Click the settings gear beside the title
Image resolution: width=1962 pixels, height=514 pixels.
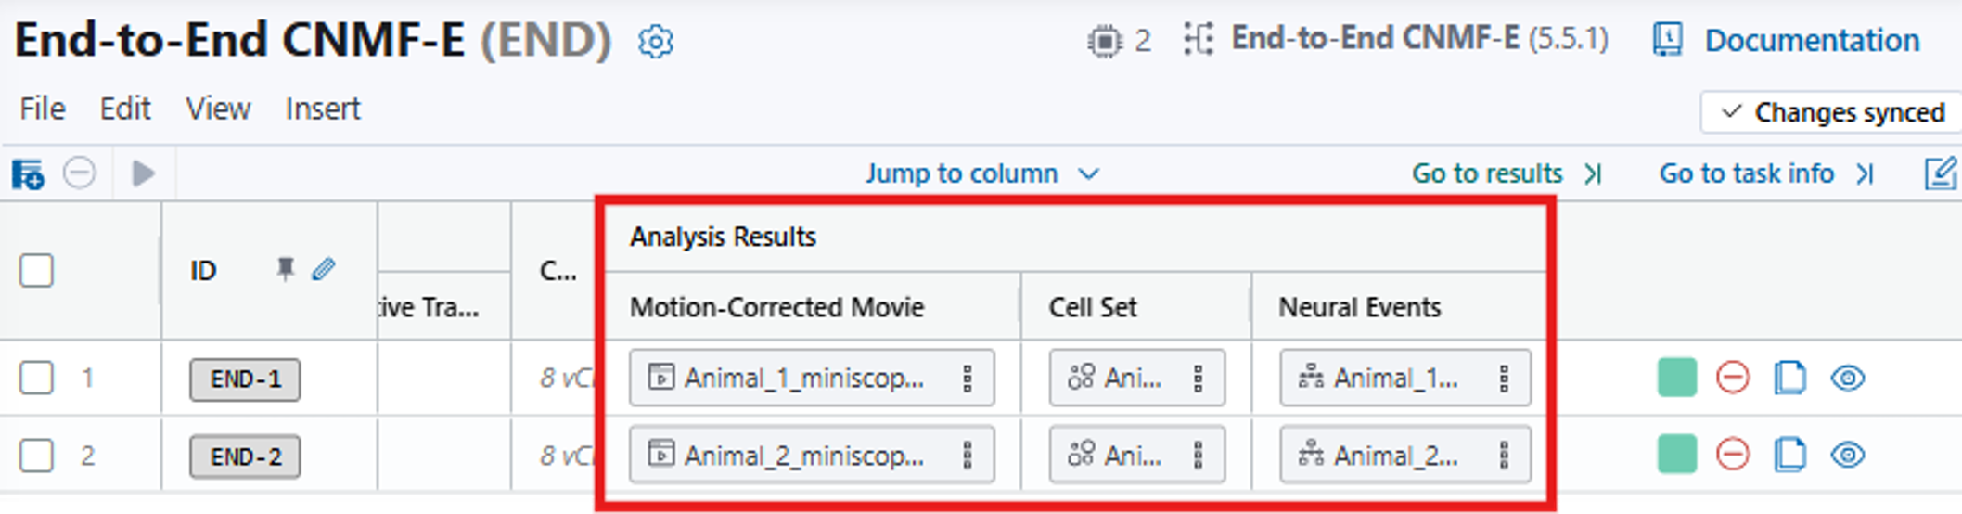click(x=656, y=42)
